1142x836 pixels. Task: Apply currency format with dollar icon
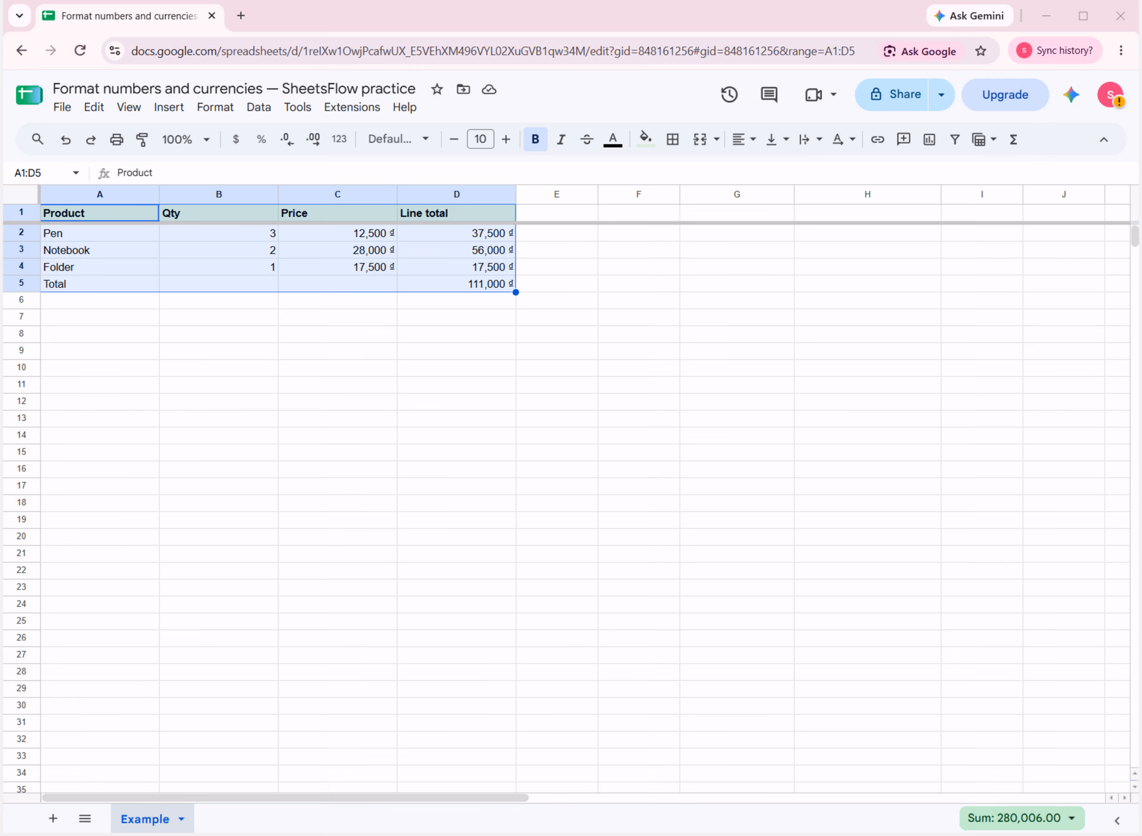tap(236, 140)
